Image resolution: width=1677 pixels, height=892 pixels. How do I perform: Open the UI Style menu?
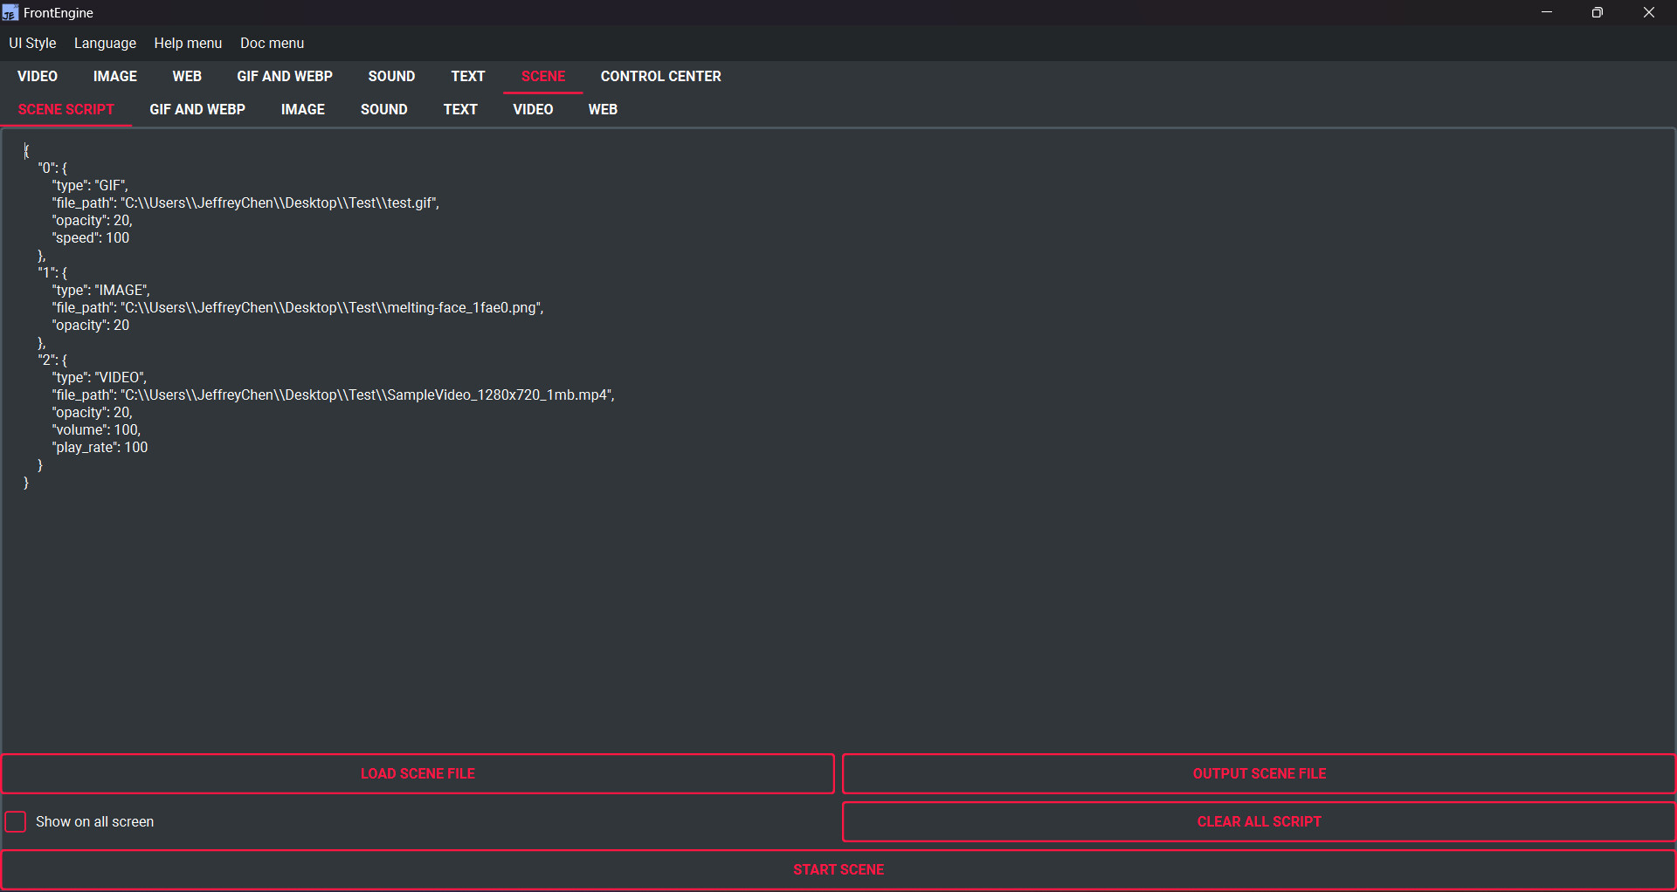click(31, 43)
